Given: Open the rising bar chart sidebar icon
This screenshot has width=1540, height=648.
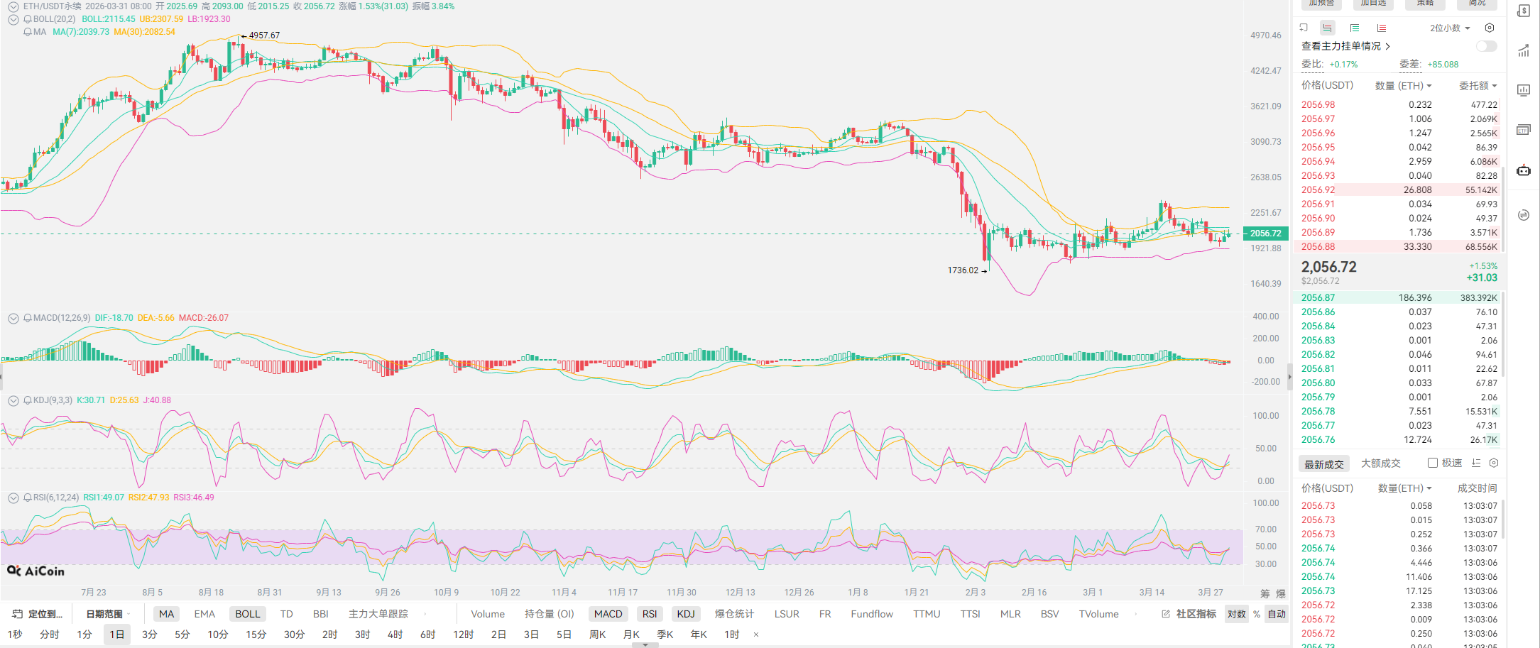Looking at the screenshot, I should [x=1523, y=50].
